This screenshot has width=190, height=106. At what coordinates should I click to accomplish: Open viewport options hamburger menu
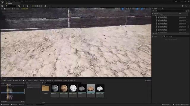2,9
